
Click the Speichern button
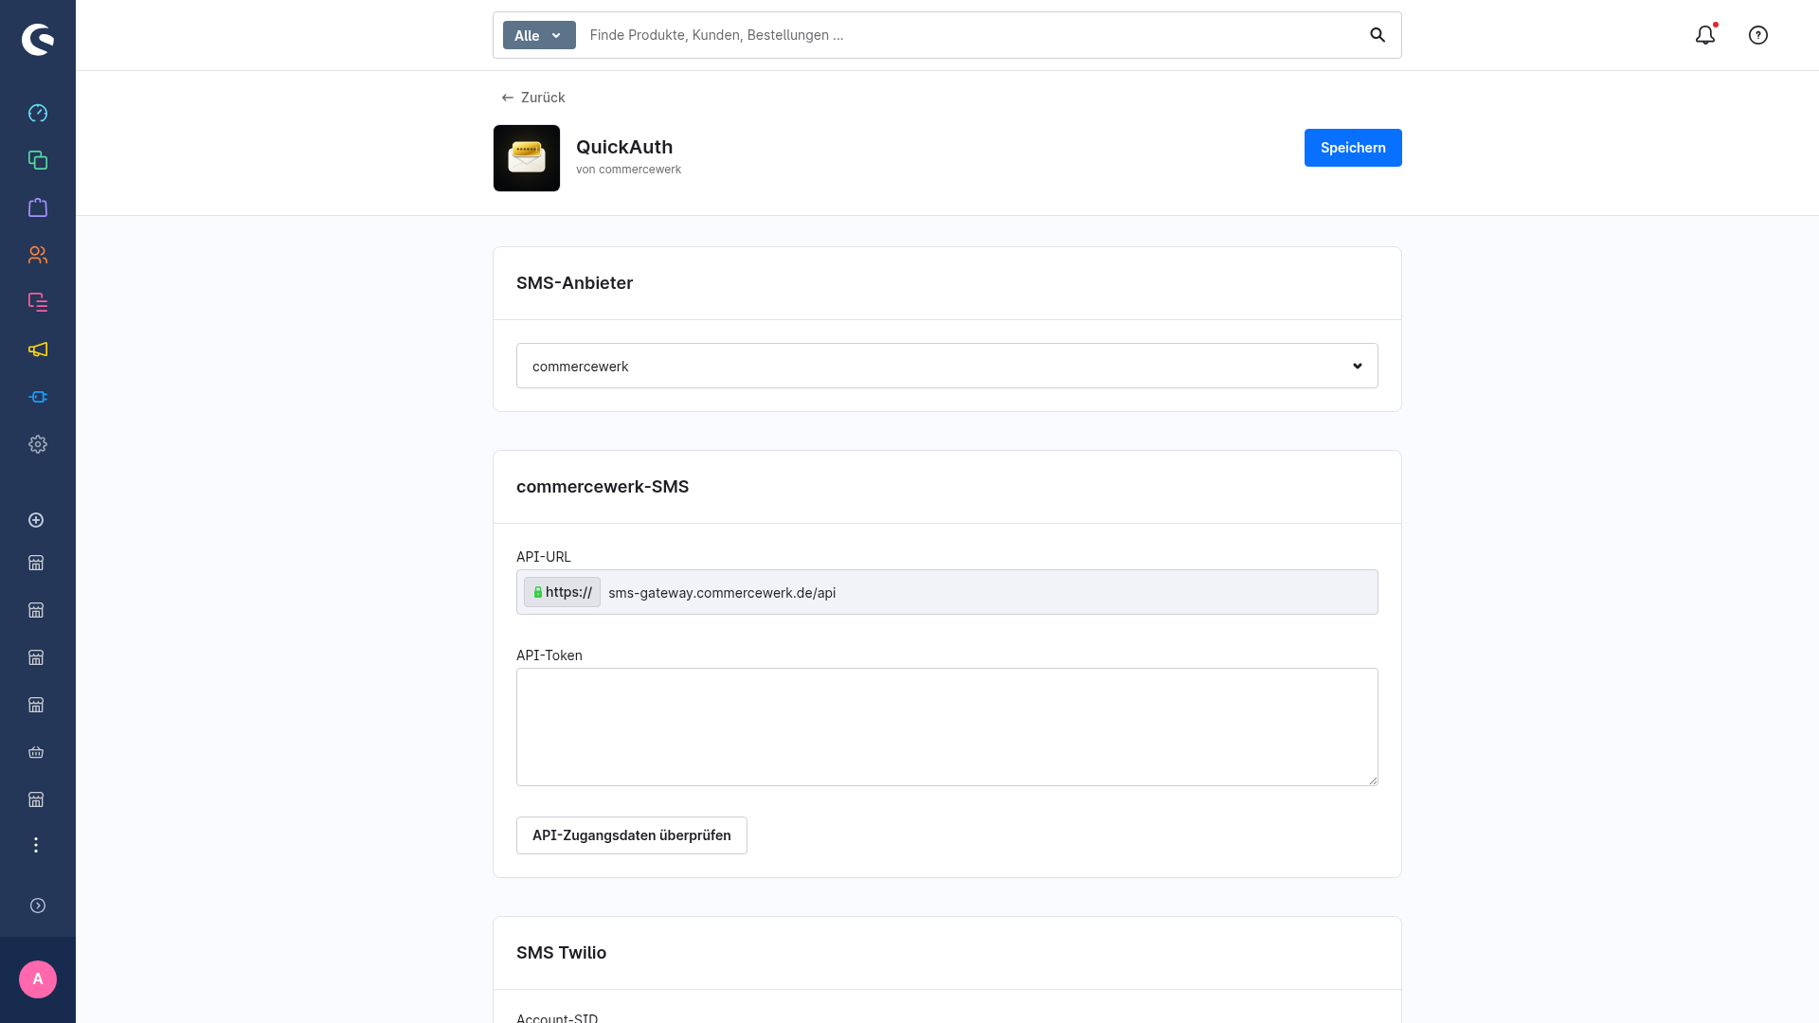pyautogui.click(x=1353, y=148)
